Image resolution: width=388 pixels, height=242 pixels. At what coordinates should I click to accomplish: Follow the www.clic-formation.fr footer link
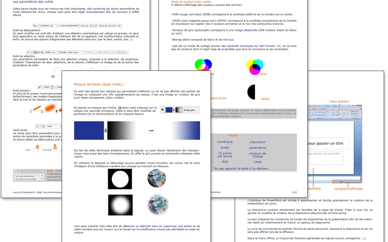pos(24,192)
